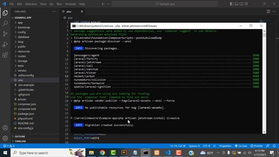Click the cmd window scroll down arrow
Image resolution: width=279 pixels, height=157 pixels.
pyautogui.click(x=264, y=132)
